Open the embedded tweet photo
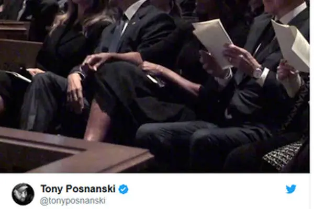Image resolution: width=314 pixels, height=209 pixels. [x=155, y=86]
